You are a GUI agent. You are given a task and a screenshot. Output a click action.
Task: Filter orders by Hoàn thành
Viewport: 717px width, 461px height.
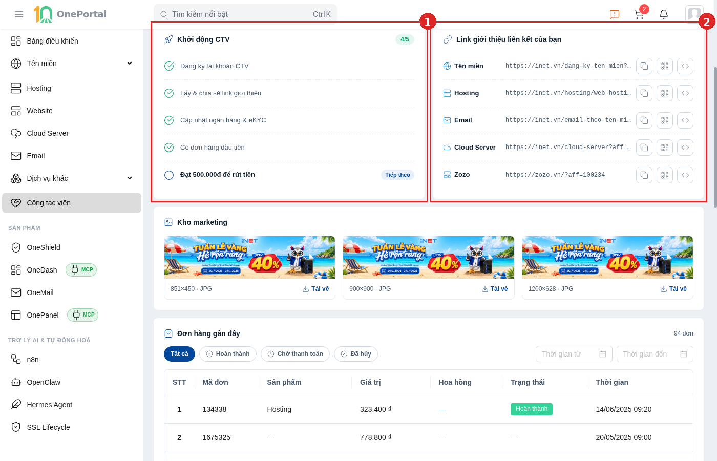[228, 354]
